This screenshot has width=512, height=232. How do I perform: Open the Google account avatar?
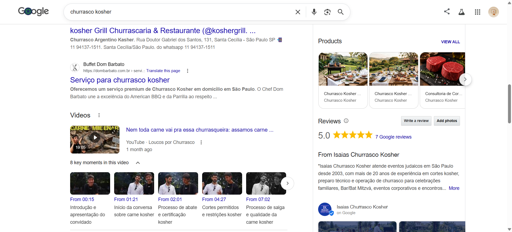[x=493, y=12]
